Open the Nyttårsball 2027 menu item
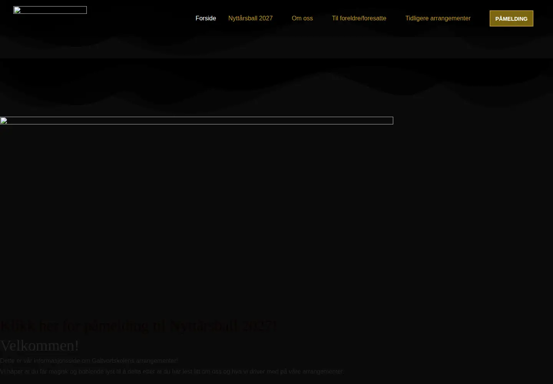The image size is (553, 384). click(250, 18)
